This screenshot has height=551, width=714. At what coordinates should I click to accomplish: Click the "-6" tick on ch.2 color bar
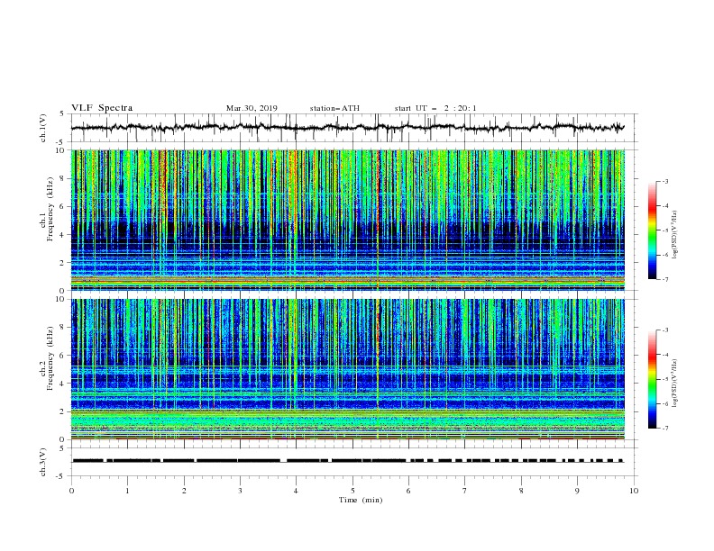coord(664,403)
